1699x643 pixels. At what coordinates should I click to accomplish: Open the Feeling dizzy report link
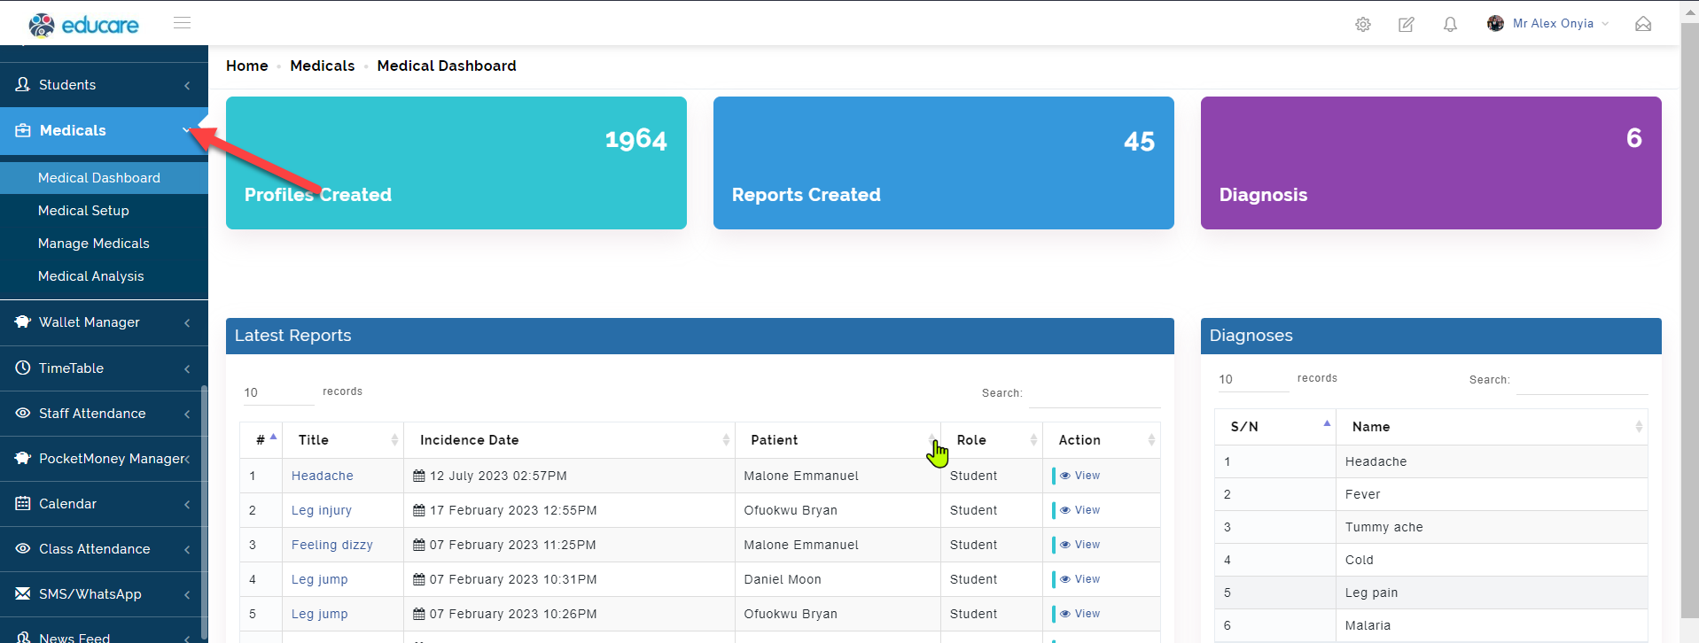332,545
